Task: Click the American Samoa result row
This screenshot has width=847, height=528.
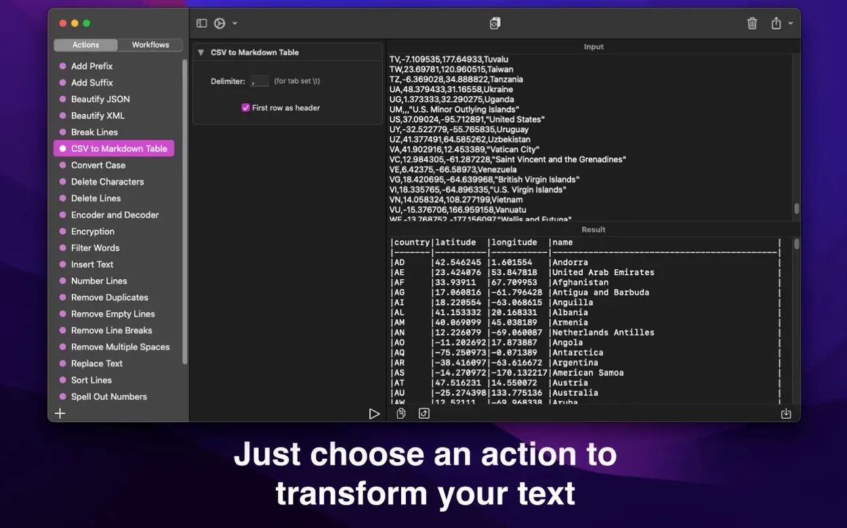Action: [x=585, y=373]
